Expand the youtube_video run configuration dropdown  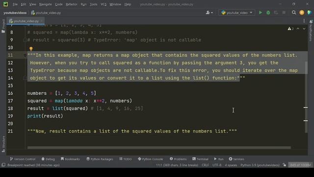point(236,13)
